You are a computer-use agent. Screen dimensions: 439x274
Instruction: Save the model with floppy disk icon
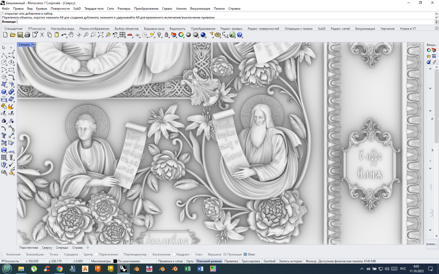point(20,35)
